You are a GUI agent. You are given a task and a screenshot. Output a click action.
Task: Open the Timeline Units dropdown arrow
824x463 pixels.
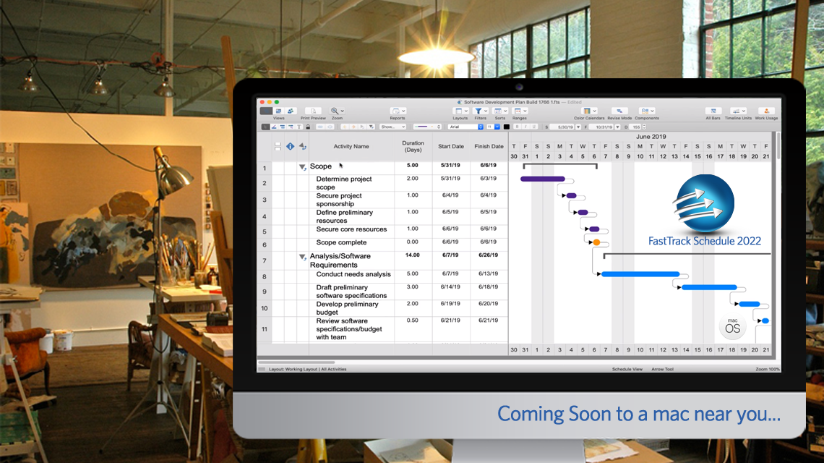point(743,111)
